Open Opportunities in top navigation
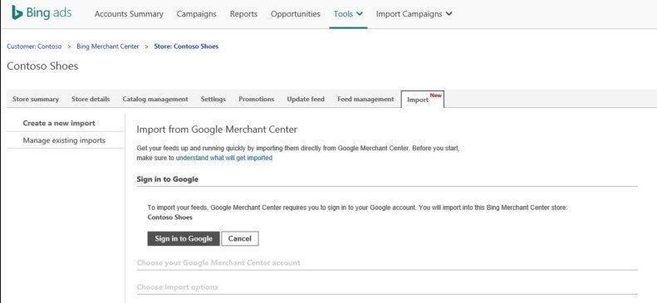This screenshot has height=303, width=657. pos(296,14)
